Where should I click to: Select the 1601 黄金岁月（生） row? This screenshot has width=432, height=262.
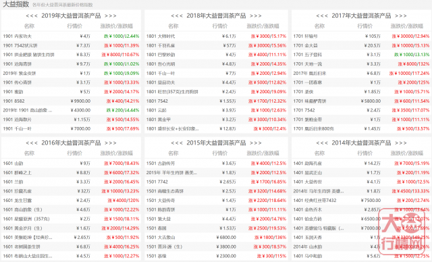point(71,228)
